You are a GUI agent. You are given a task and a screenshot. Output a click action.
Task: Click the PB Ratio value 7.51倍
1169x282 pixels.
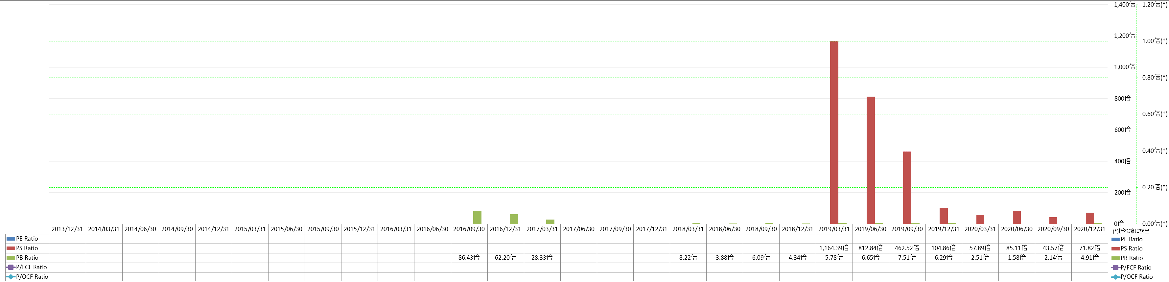pyautogui.click(x=907, y=257)
